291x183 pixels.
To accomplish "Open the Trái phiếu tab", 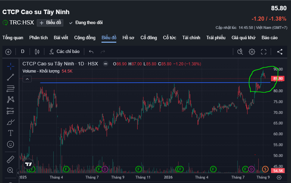I will 216,38.
